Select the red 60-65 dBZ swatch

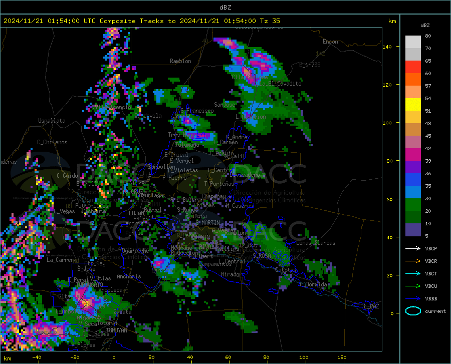[x=413, y=67]
